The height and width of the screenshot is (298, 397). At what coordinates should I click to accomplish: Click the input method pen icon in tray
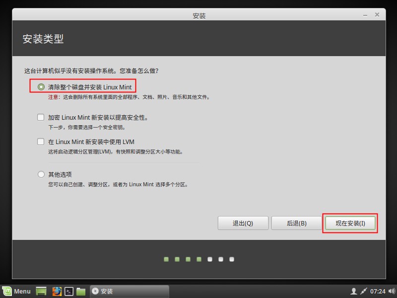(364, 291)
